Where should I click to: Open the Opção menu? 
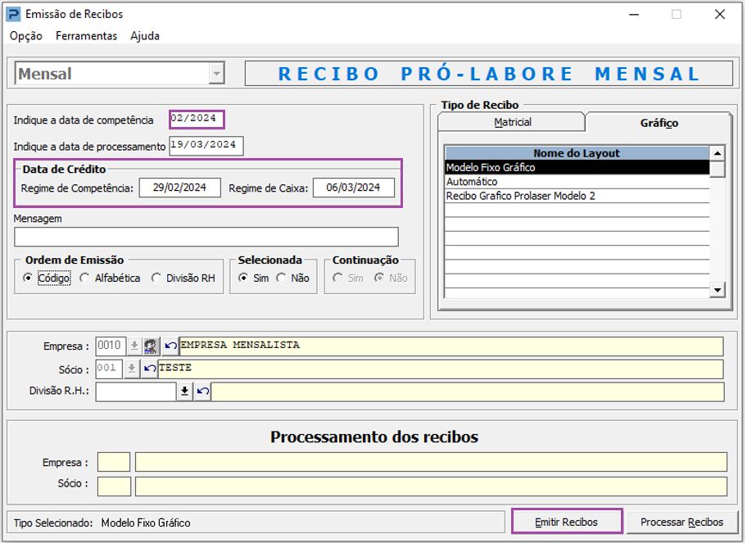tap(25, 36)
